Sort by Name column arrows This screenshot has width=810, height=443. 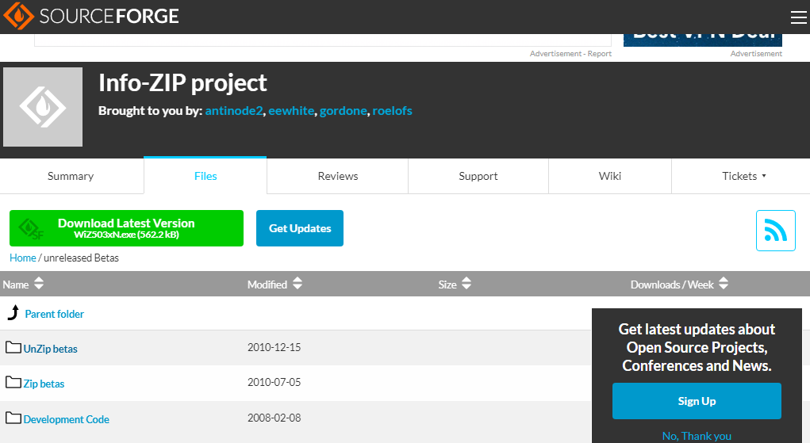(x=39, y=283)
